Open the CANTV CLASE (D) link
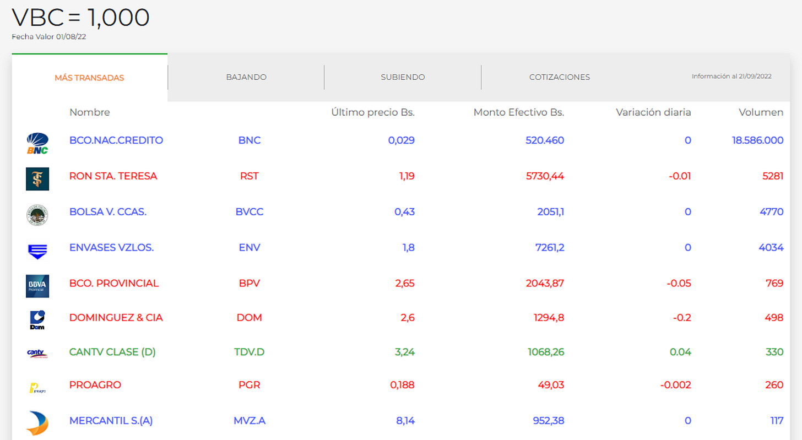This screenshot has width=802, height=440. tap(112, 352)
